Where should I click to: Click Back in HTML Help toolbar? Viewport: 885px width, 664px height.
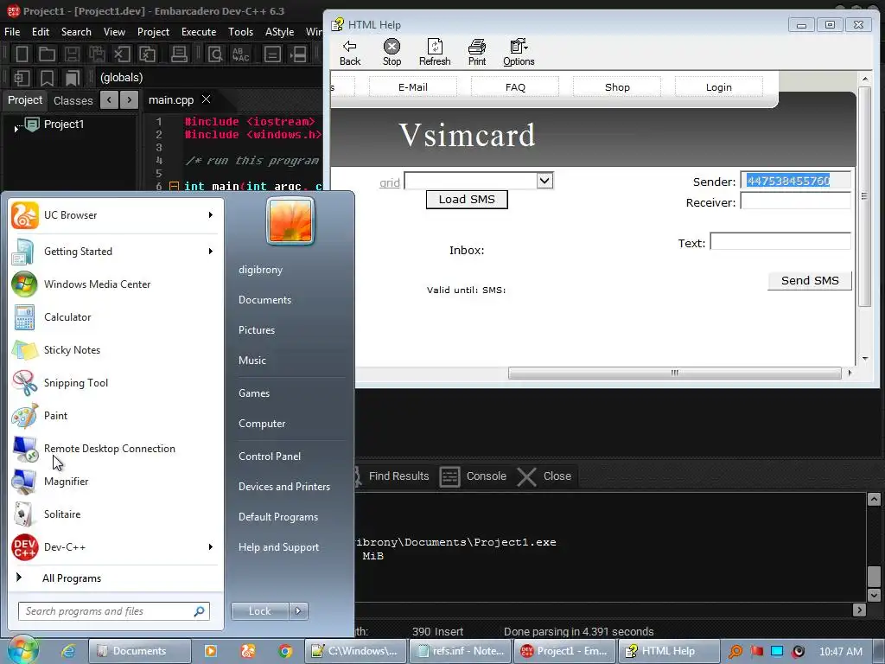(350, 53)
